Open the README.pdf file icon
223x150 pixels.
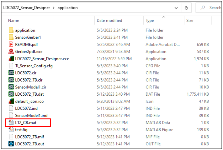point(11,44)
